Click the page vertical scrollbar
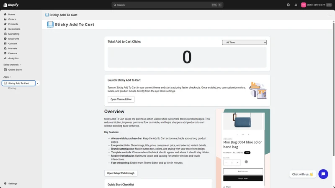Screen dimensions: 335x188 coord(333,89)
